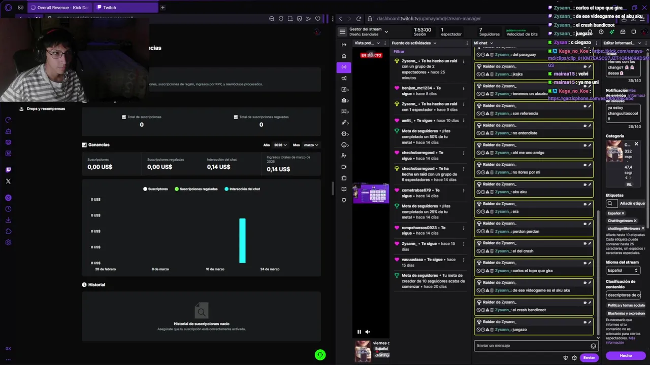Click the pencil icon on 'perdon perdon' raider card

[590, 224]
